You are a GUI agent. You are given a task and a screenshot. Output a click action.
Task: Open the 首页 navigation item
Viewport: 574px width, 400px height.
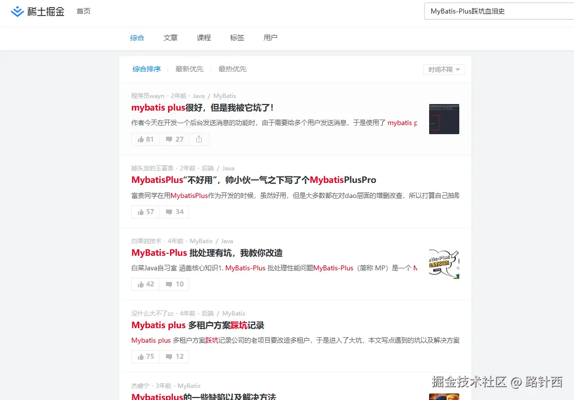[x=84, y=11]
